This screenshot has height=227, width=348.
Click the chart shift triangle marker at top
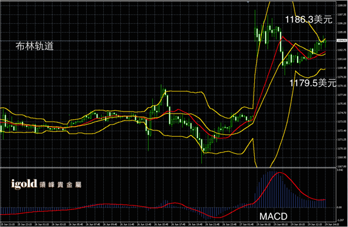(x=248, y=2)
